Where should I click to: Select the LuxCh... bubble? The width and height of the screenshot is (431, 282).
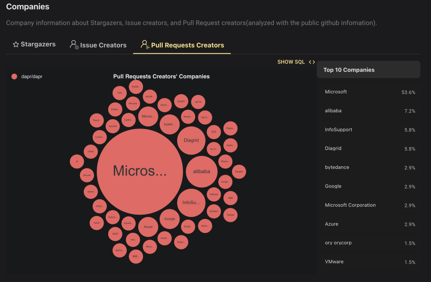(x=99, y=137)
